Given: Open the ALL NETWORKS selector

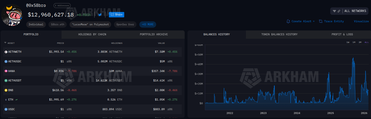Looking at the screenshot, I should click(x=355, y=11).
